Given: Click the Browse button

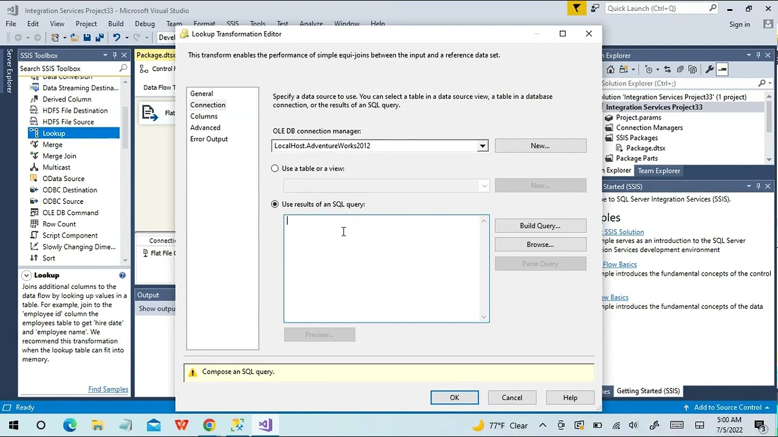Looking at the screenshot, I should tap(540, 245).
